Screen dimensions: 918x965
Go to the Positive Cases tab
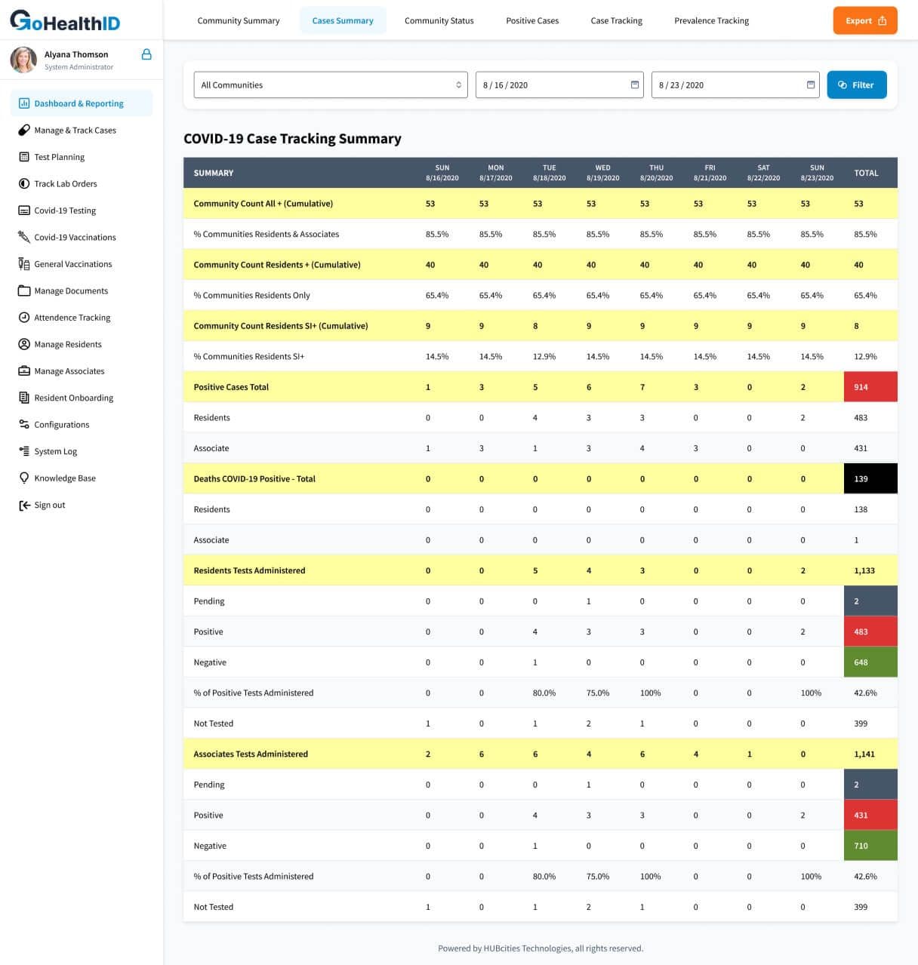[x=532, y=20]
